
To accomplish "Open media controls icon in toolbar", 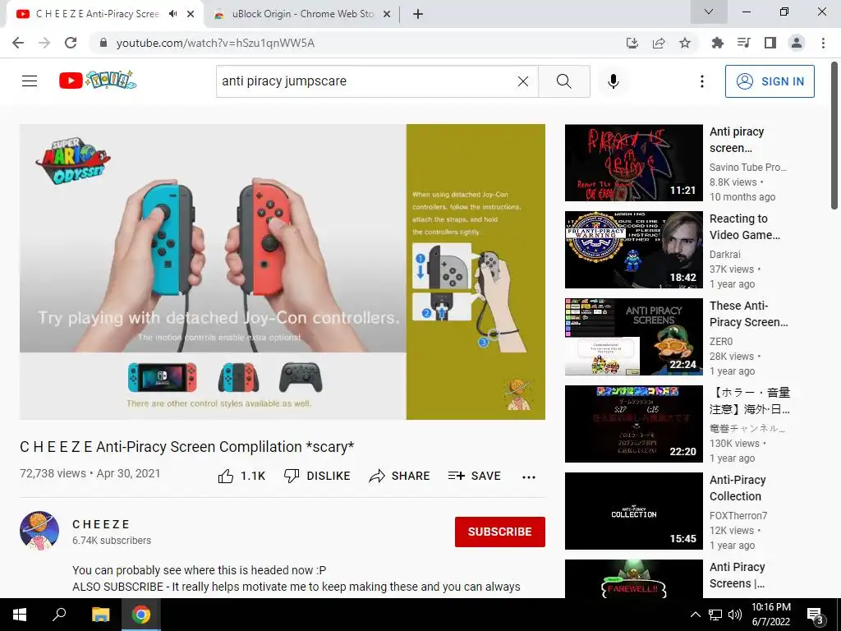I will 743,43.
